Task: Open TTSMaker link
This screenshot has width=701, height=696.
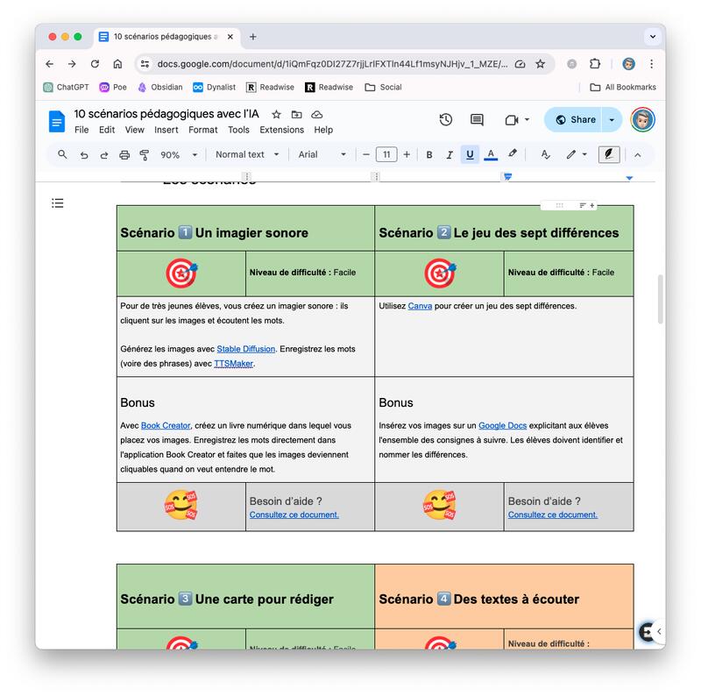Action: 233,364
